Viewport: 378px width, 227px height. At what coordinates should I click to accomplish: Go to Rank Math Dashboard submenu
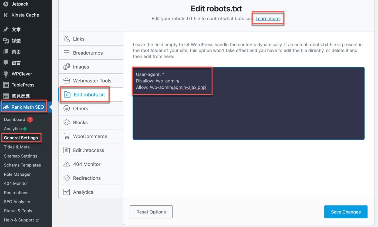coord(15,119)
